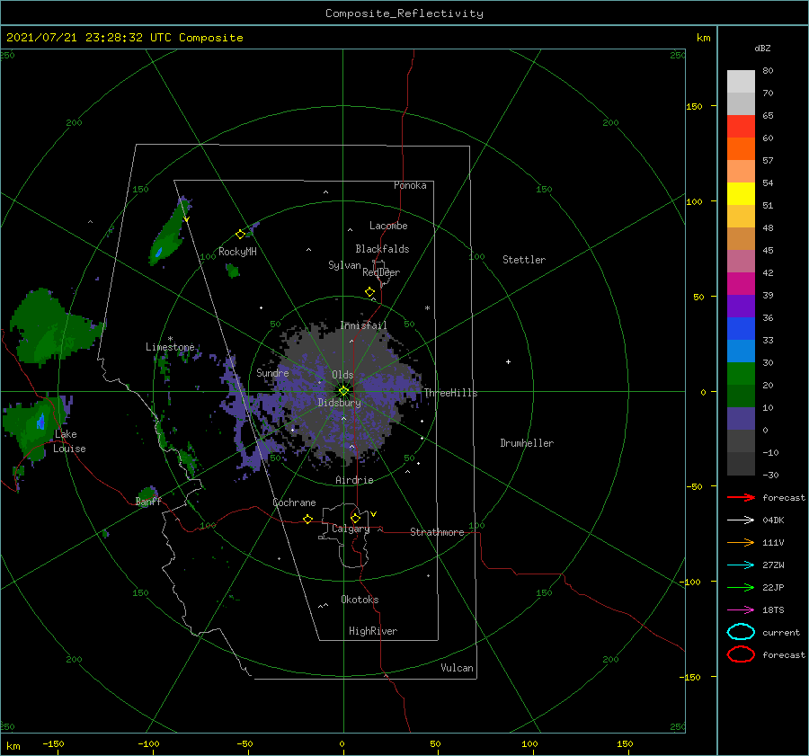
Task: Click the Composite_Reflectivity title
Action: pyautogui.click(x=404, y=13)
